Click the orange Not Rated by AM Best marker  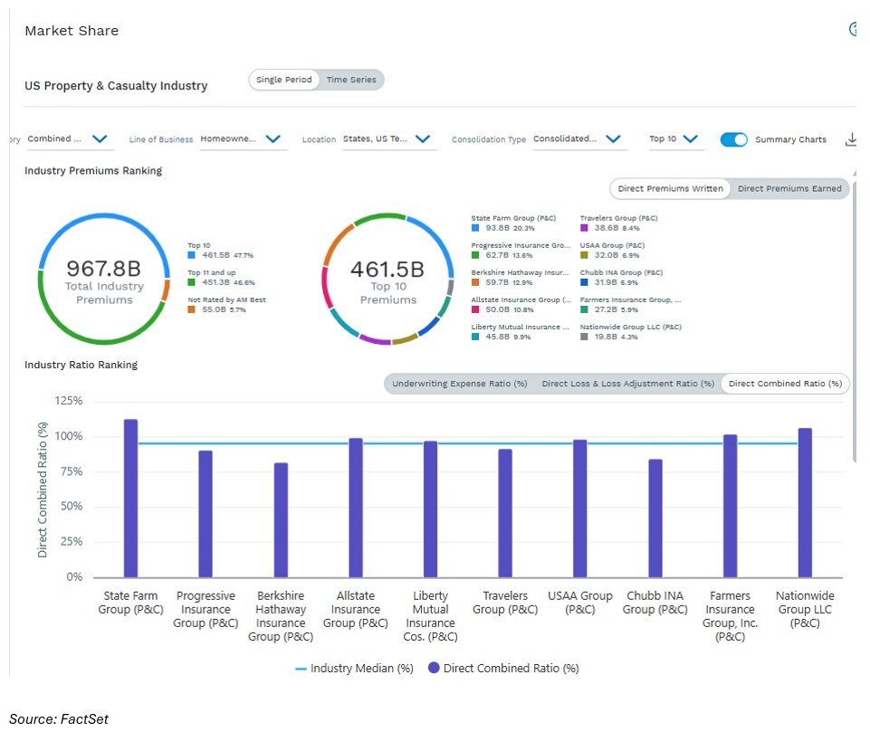pyautogui.click(x=192, y=309)
